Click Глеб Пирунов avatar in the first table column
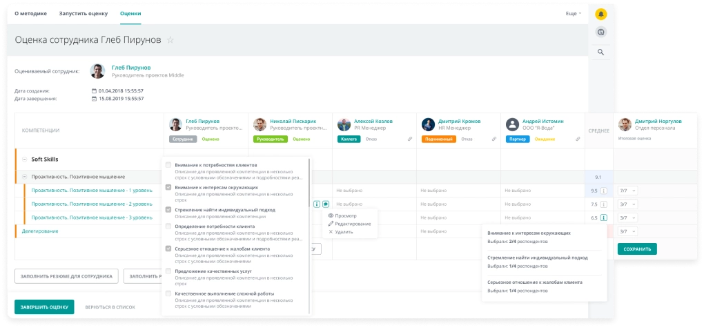Screen dimensions: 704x328 tap(175, 124)
